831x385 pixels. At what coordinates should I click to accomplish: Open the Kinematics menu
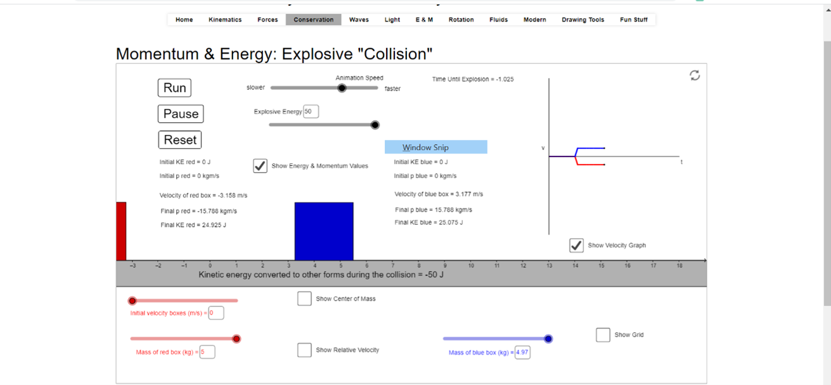pyautogui.click(x=225, y=20)
